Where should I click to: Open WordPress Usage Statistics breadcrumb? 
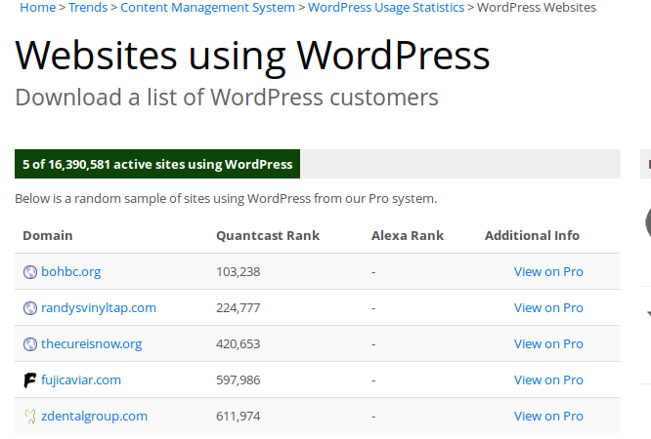(x=386, y=7)
